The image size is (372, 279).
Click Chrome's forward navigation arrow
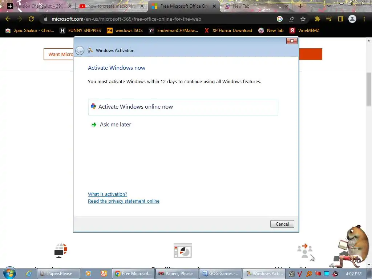pyautogui.click(x=20, y=19)
